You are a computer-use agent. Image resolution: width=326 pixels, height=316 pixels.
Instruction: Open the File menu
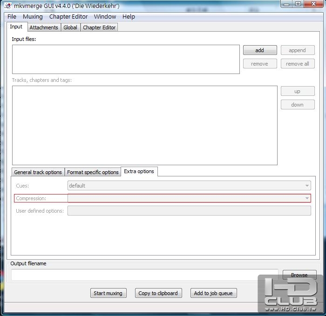(x=12, y=17)
